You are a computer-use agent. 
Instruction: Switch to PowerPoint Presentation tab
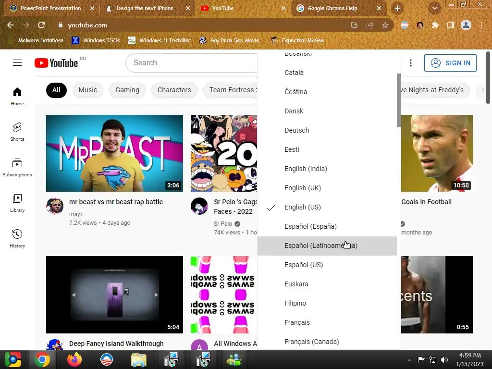pyautogui.click(x=50, y=8)
